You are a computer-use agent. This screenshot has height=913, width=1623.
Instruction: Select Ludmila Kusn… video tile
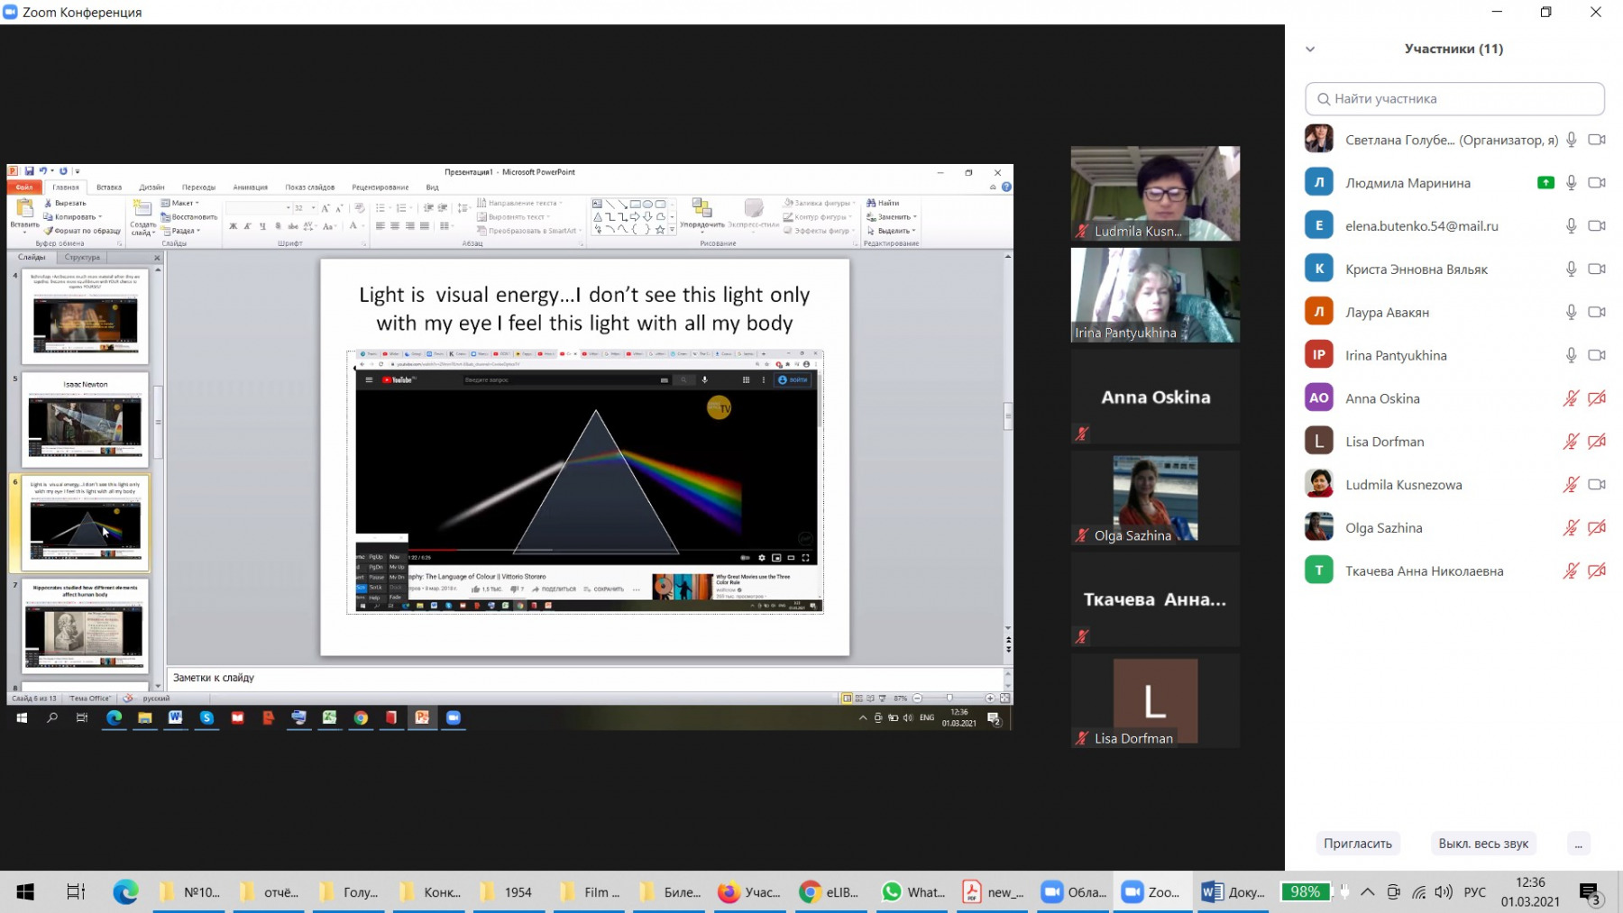tap(1155, 194)
